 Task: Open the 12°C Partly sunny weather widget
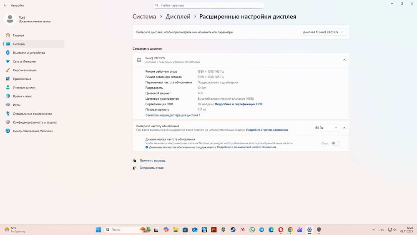[x=15, y=230]
